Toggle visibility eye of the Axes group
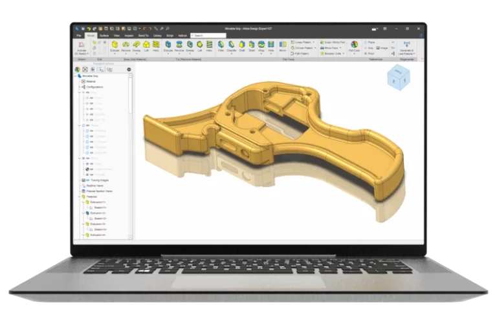This screenshot has width=497, height=331. (x=88, y=92)
